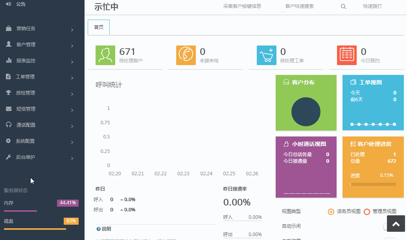407x240 pixels.
Task: Select the 话务员视图 radio button
Action: pyautogui.click(x=331, y=212)
